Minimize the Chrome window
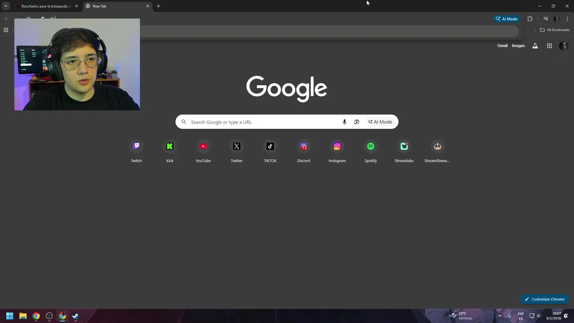The height and width of the screenshot is (323, 574). [x=539, y=6]
